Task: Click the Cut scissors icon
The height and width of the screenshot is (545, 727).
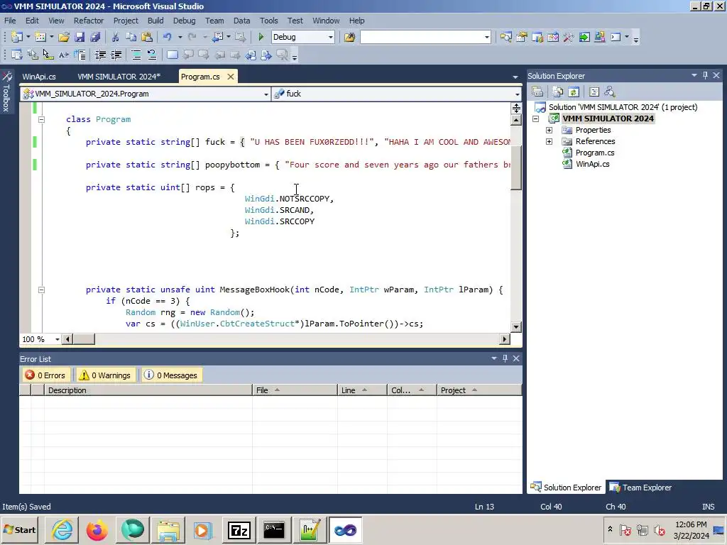Action: (x=115, y=37)
